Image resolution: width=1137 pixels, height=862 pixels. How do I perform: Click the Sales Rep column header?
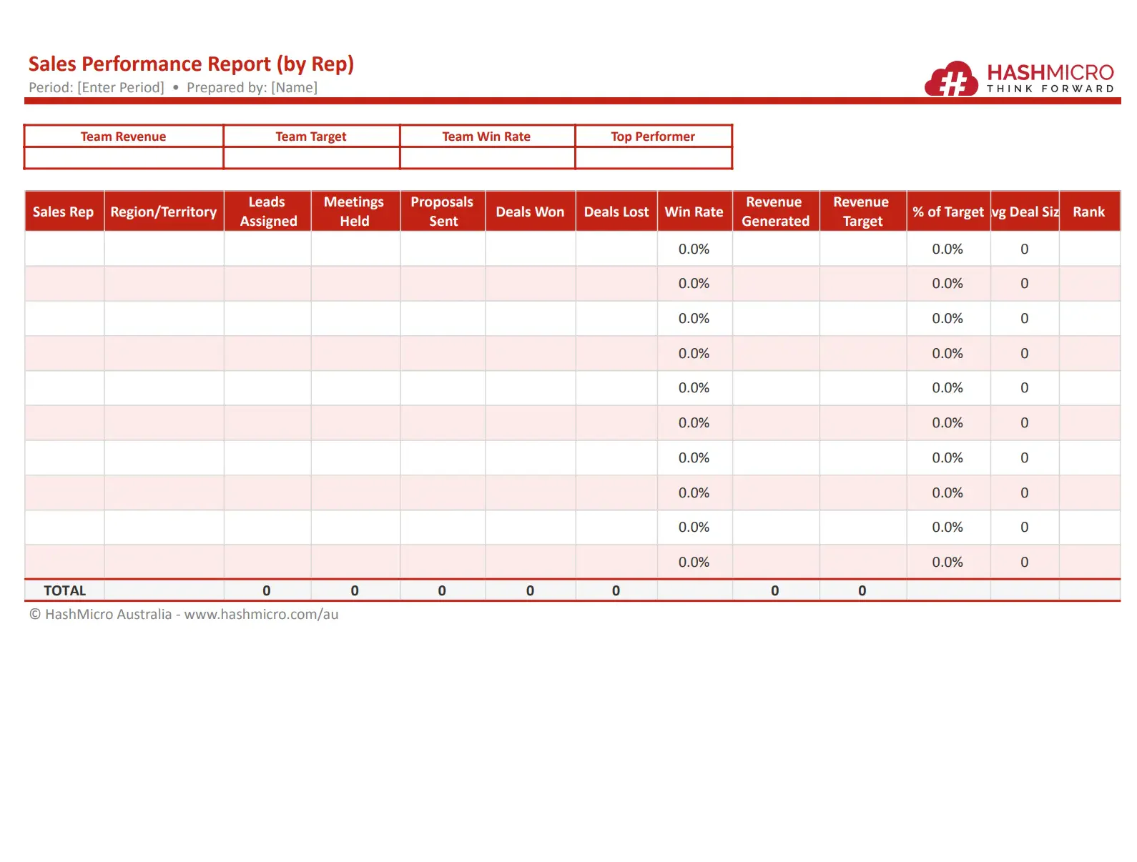pos(64,212)
